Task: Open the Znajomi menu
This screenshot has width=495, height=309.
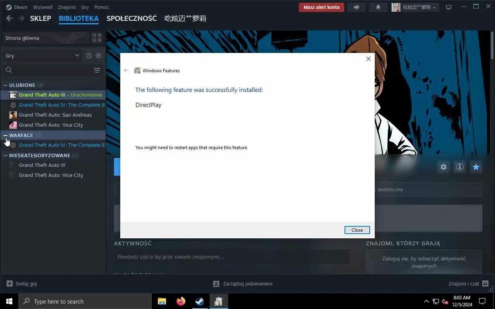Action: click(x=67, y=7)
